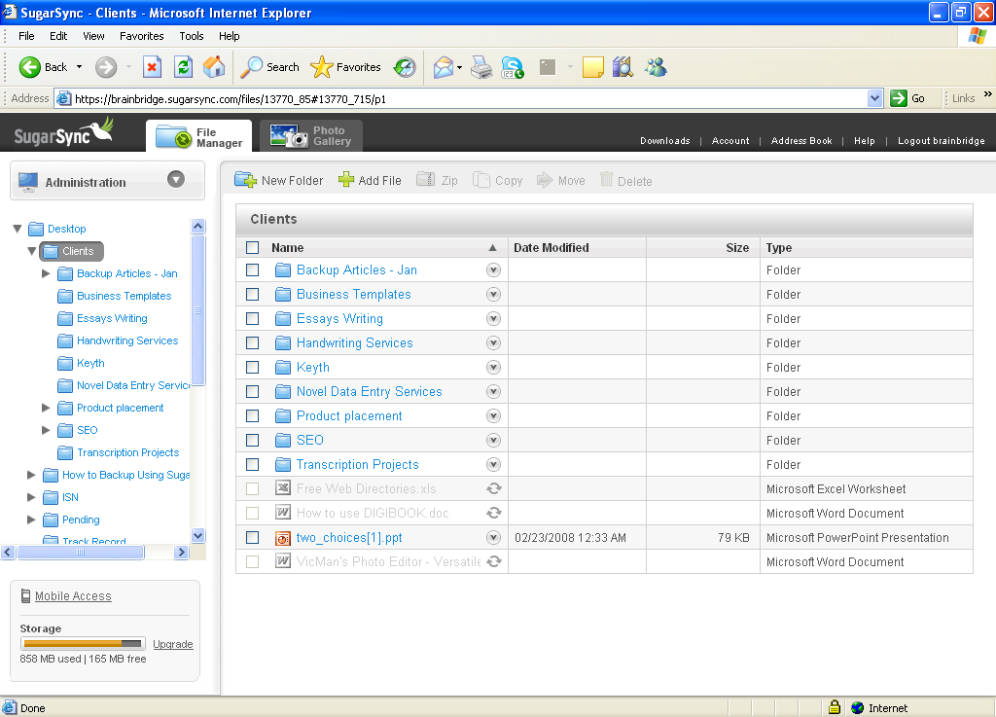Viewport: 996px width, 717px height.
Task: Click the browser Forward arrow icon
Action: pyautogui.click(x=106, y=67)
